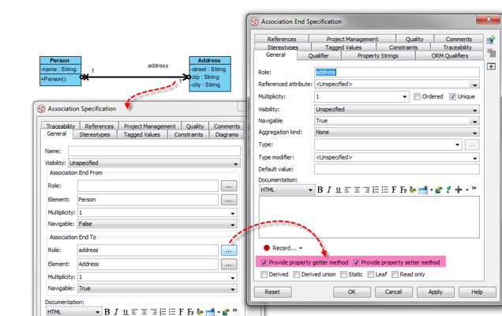Click the ellipsis button beside Role address
This screenshot has height=316, width=502.
pyautogui.click(x=229, y=250)
